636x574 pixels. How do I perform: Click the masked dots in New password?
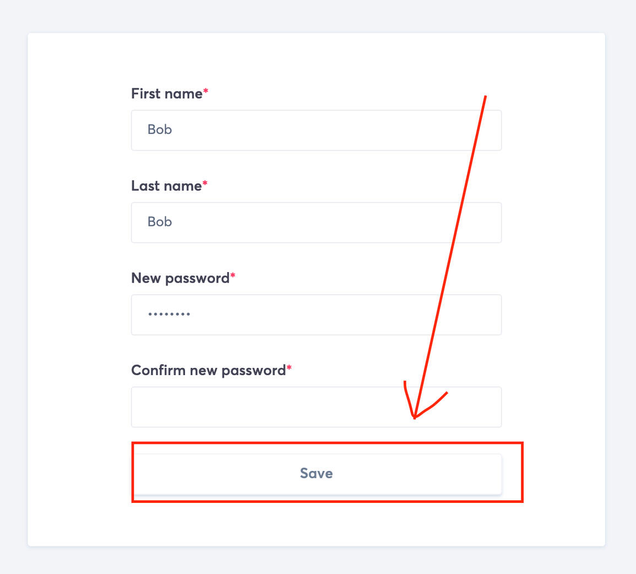pos(169,314)
